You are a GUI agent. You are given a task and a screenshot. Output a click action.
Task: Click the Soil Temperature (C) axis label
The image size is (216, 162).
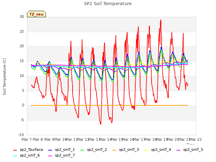(x=4, y=77)
